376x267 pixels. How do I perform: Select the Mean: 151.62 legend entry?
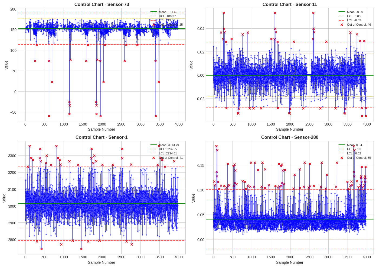(164, 12)
